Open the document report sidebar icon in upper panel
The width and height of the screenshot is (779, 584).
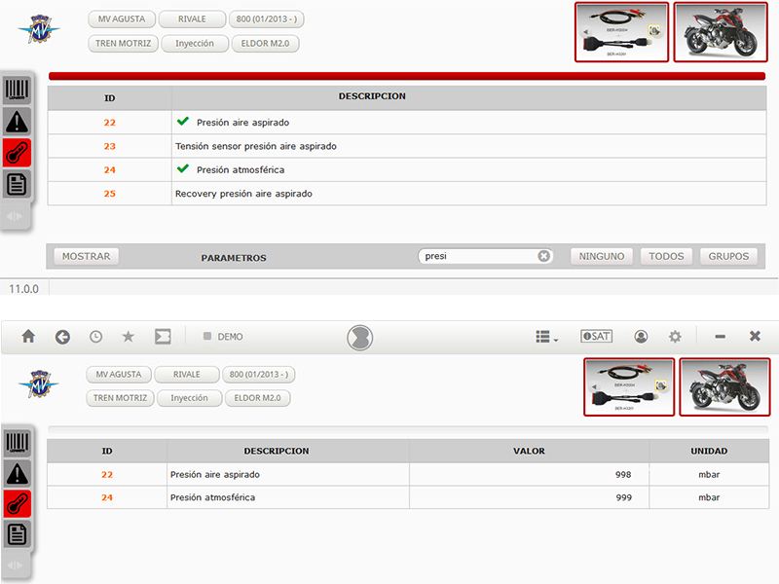coord(18,184)
